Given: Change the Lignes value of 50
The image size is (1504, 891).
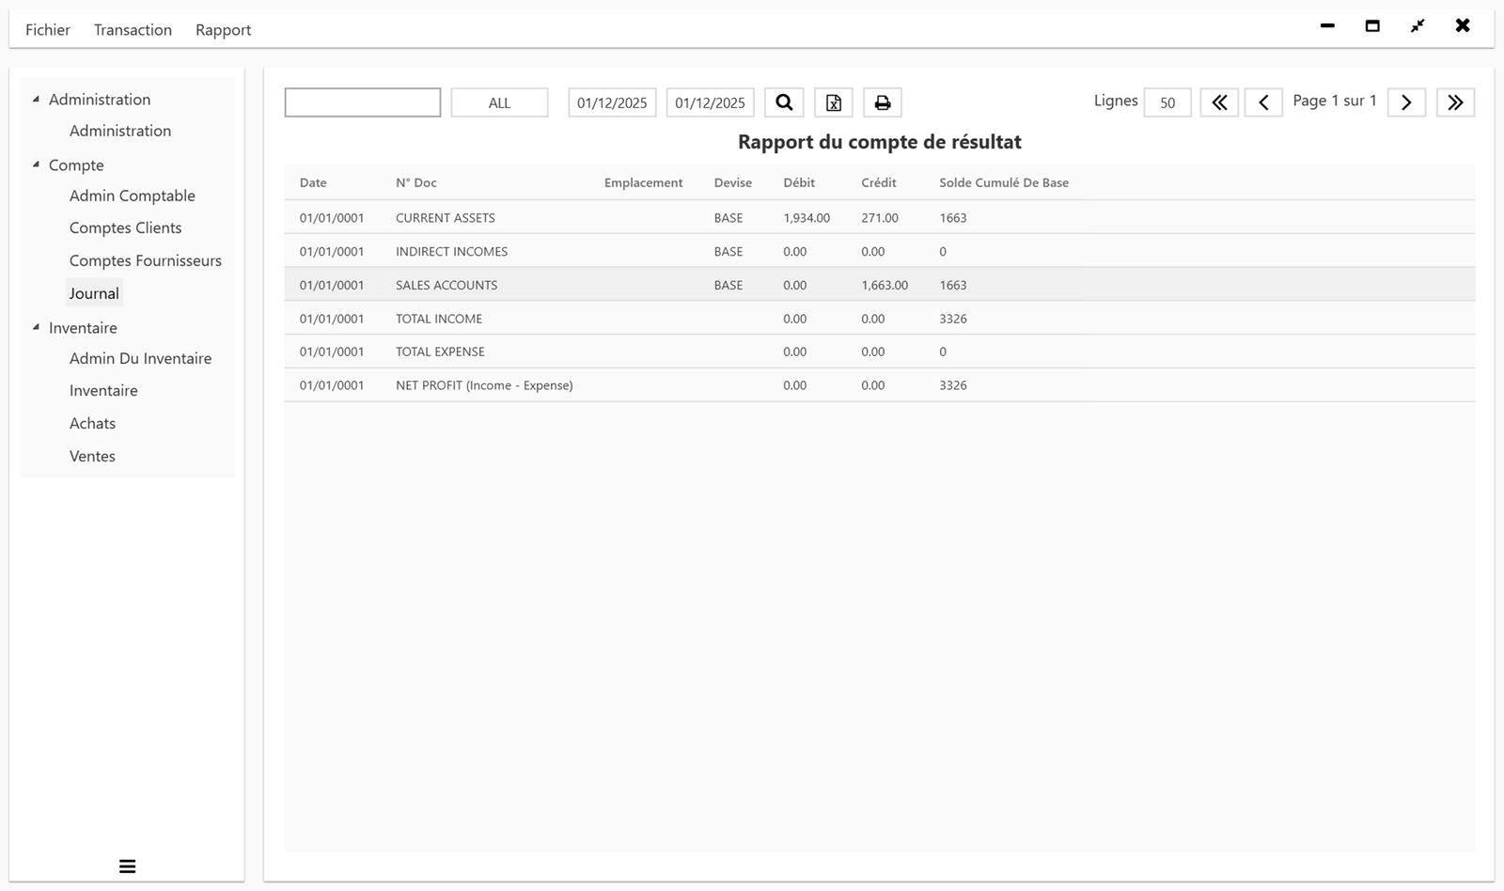Looking at the screenshot, I should point(1166,102).
